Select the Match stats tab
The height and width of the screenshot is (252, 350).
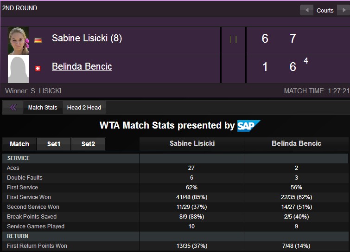(19, 144)
